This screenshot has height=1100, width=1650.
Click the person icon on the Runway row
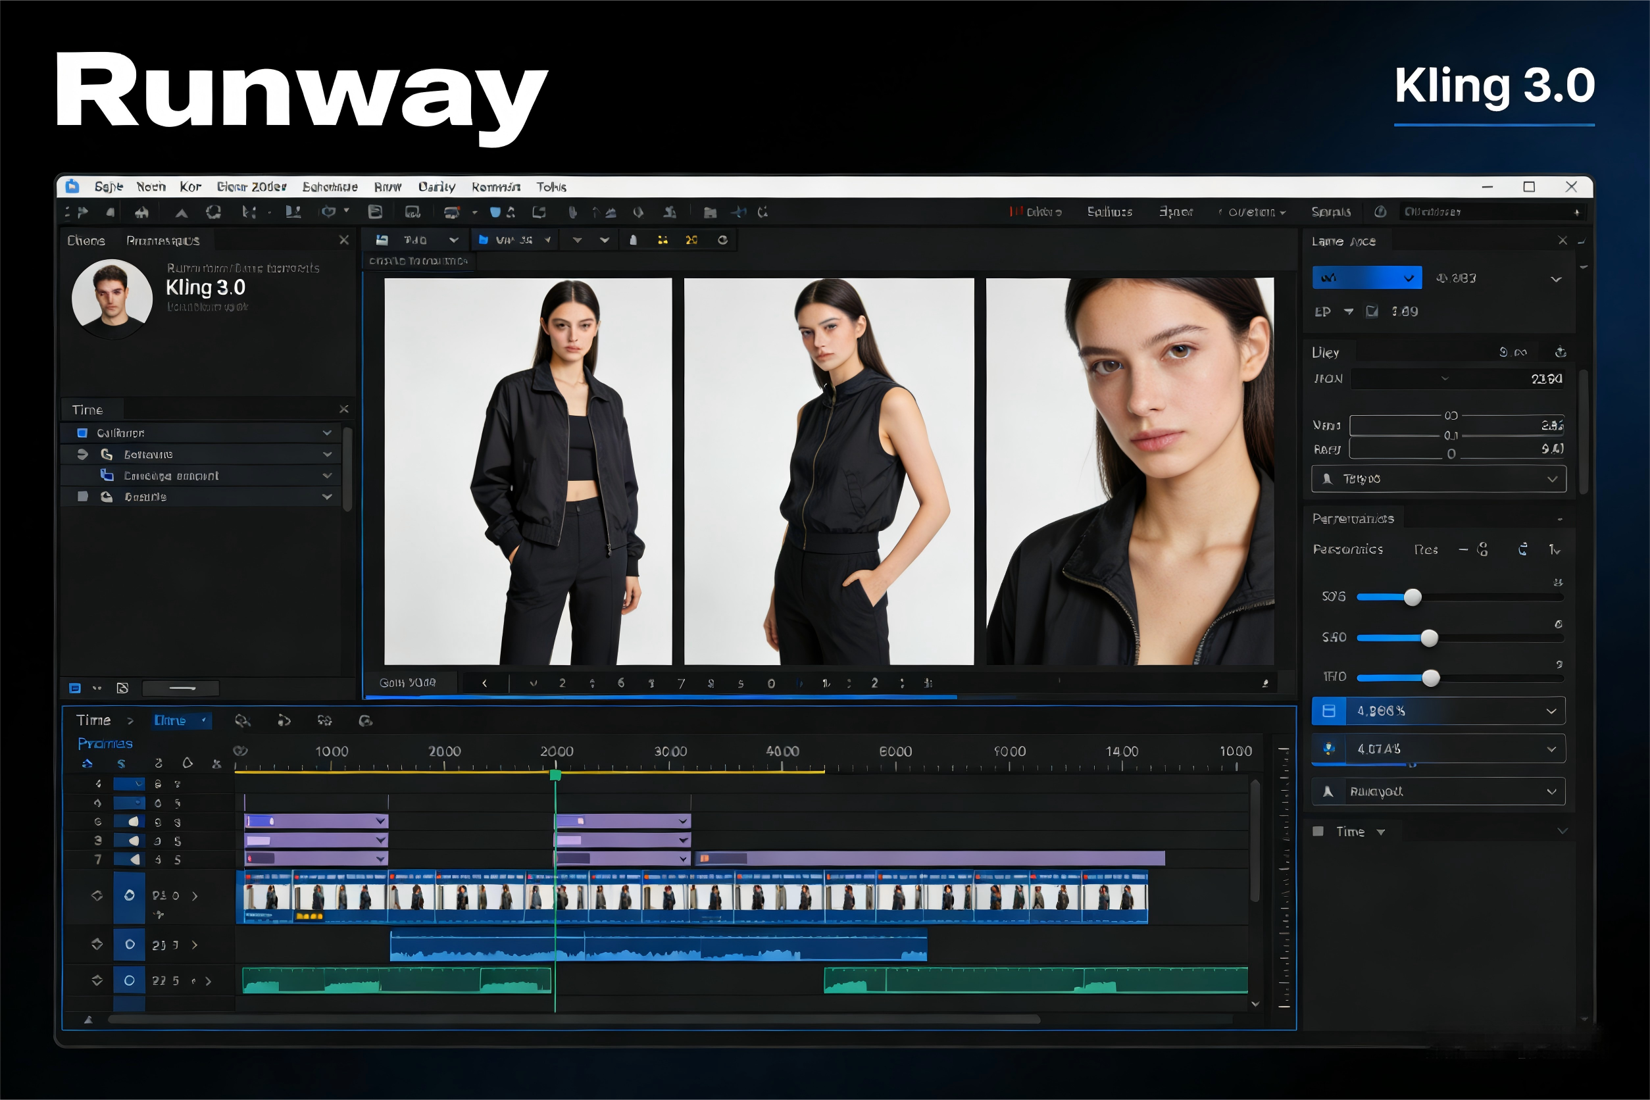click(1328, 791)
